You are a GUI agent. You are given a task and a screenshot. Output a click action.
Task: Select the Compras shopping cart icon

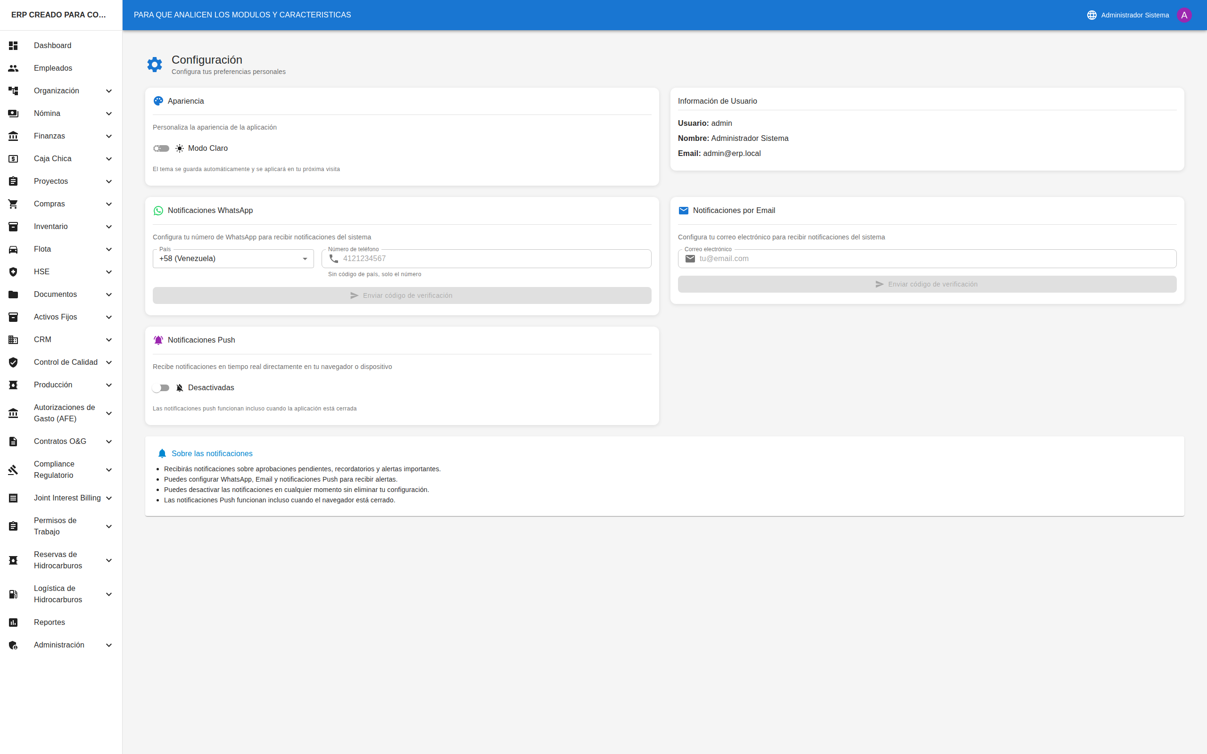point(13,204)
